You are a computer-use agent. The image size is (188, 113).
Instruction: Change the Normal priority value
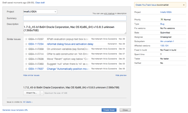167,20
